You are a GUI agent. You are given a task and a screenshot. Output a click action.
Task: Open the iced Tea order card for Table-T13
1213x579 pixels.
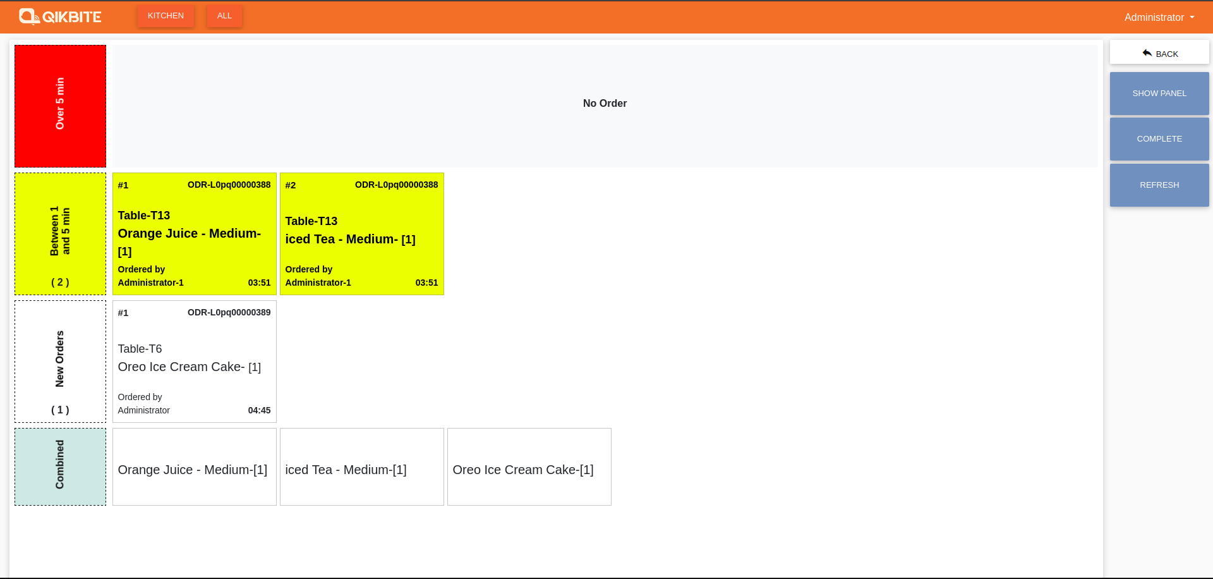point(361,234)
